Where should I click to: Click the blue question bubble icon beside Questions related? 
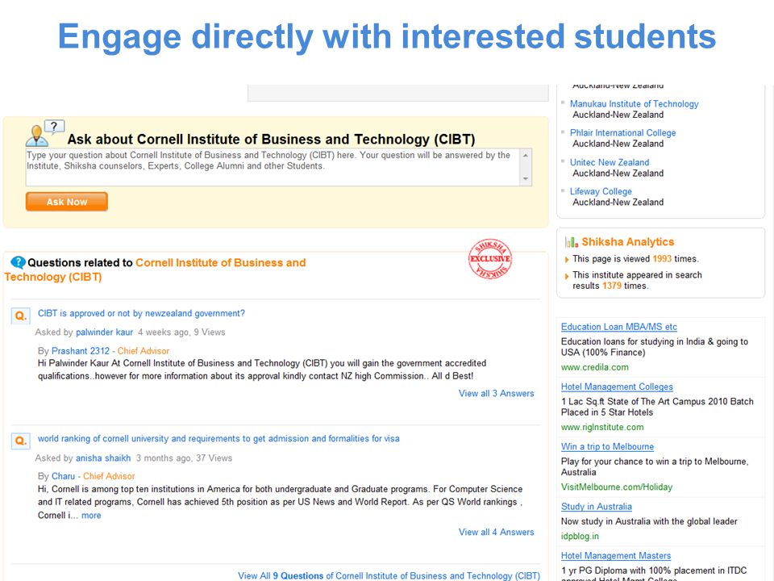[x=18, y=262]
